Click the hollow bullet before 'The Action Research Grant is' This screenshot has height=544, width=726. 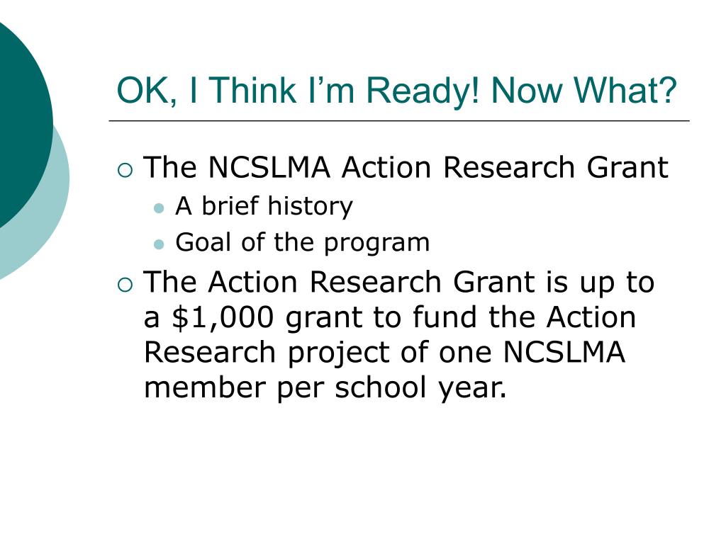pos(125,285)
